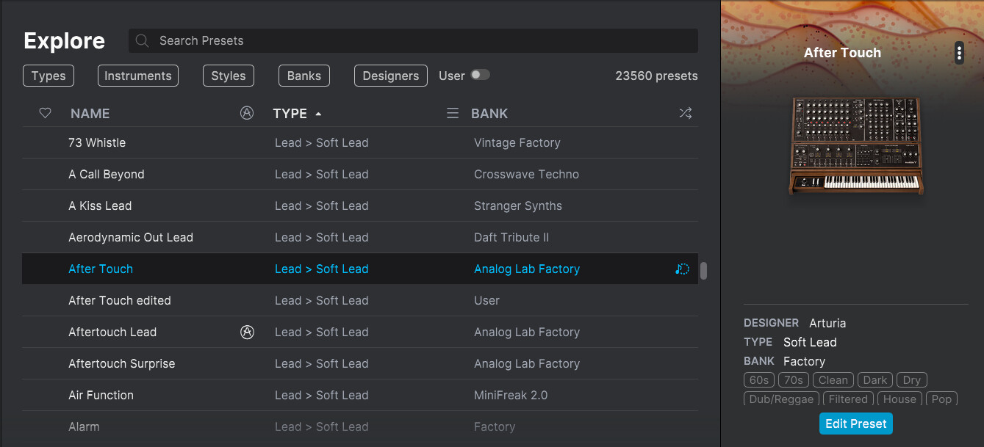Click the Crosswave Techno bank cell

[x=526, y=174]
